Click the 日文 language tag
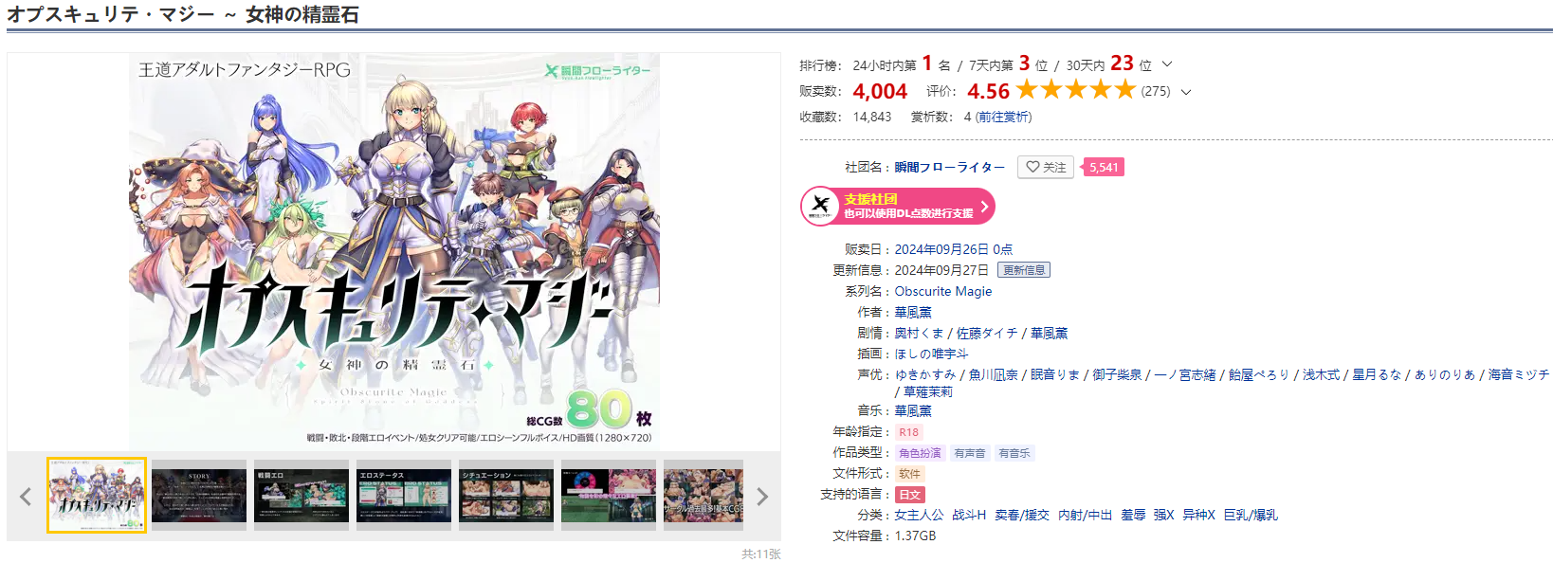 point(909,495)
